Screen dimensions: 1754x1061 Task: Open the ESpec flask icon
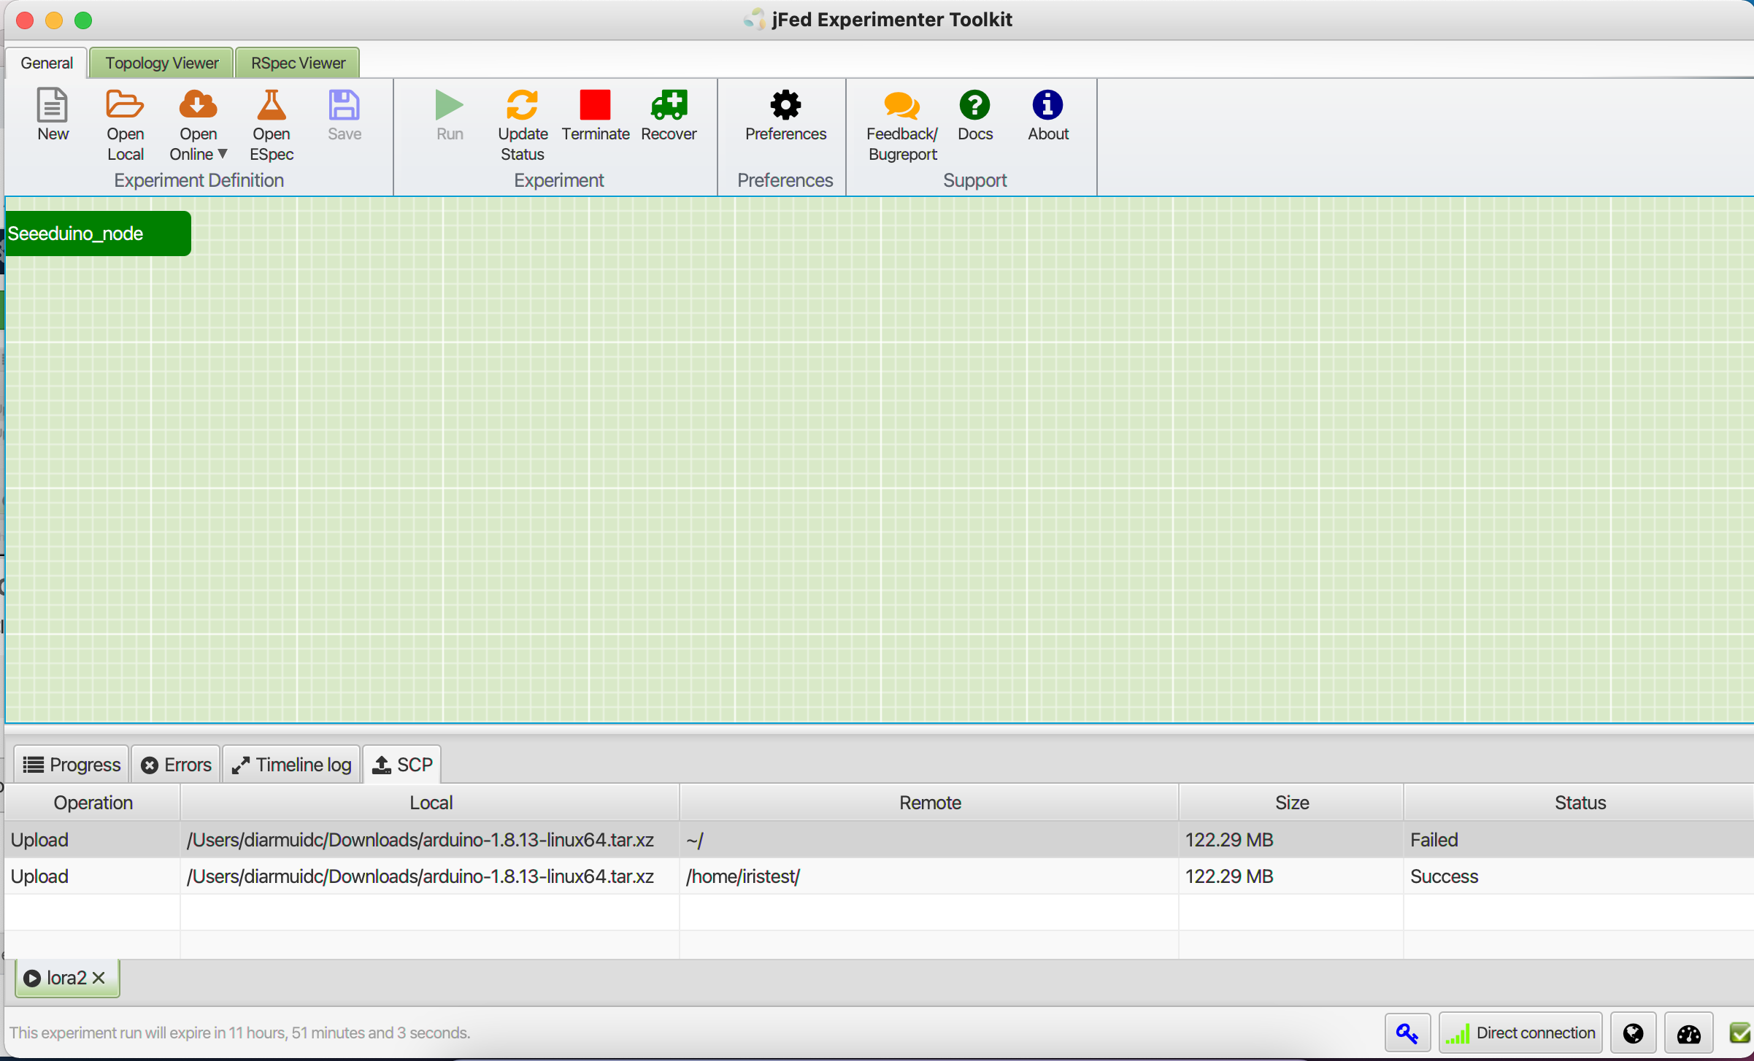point(271,106)
